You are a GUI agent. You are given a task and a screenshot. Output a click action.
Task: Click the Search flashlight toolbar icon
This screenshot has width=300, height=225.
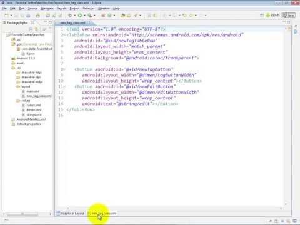(x=136, y=16)
